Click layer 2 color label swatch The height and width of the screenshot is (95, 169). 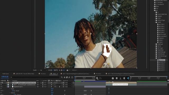pyautogui.click(x=8, y=85)
